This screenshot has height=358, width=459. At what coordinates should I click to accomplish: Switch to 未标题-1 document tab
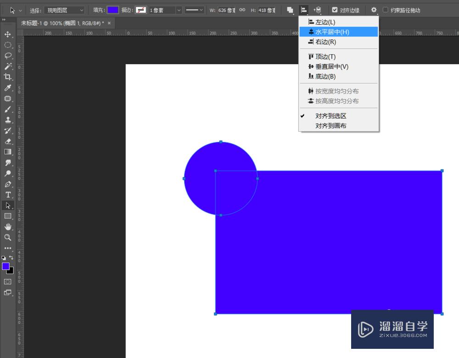pyautogui.click(x=62, y=23)
